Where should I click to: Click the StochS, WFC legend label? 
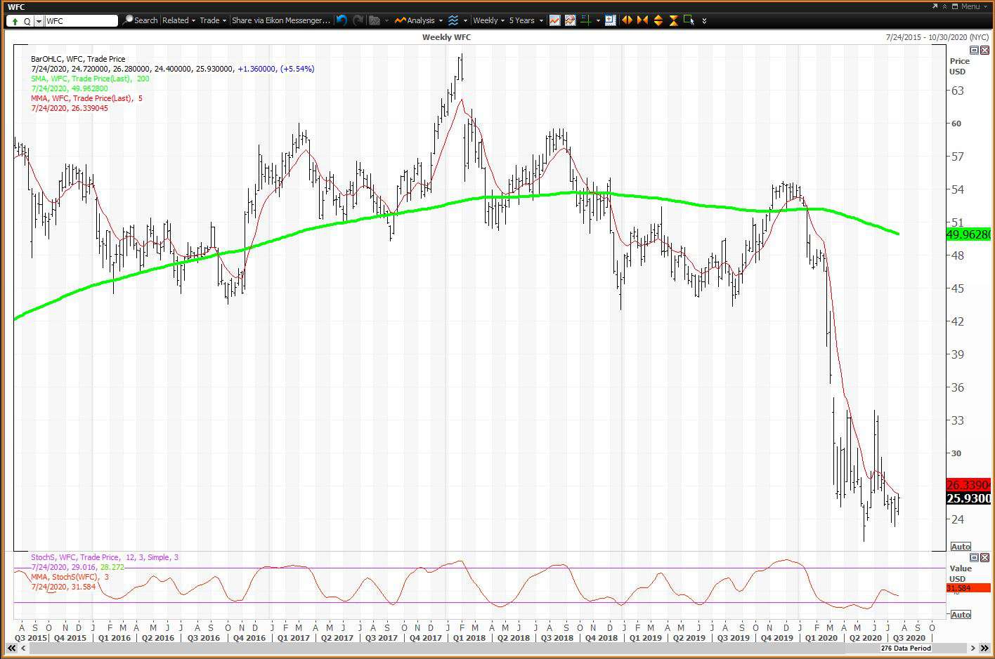click(x=105, y=557)
